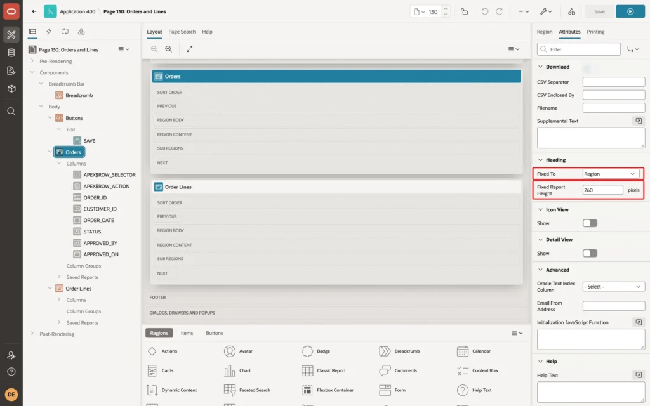Open the Create plus dropdown menu

[x=523, y=11]
